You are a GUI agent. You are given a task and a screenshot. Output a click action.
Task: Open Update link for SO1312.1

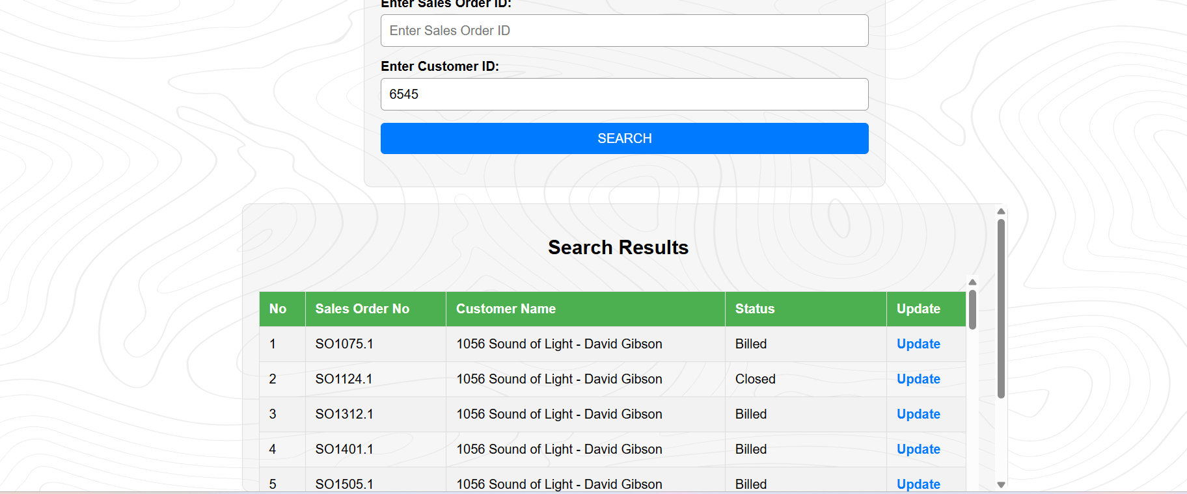point(918,414)
